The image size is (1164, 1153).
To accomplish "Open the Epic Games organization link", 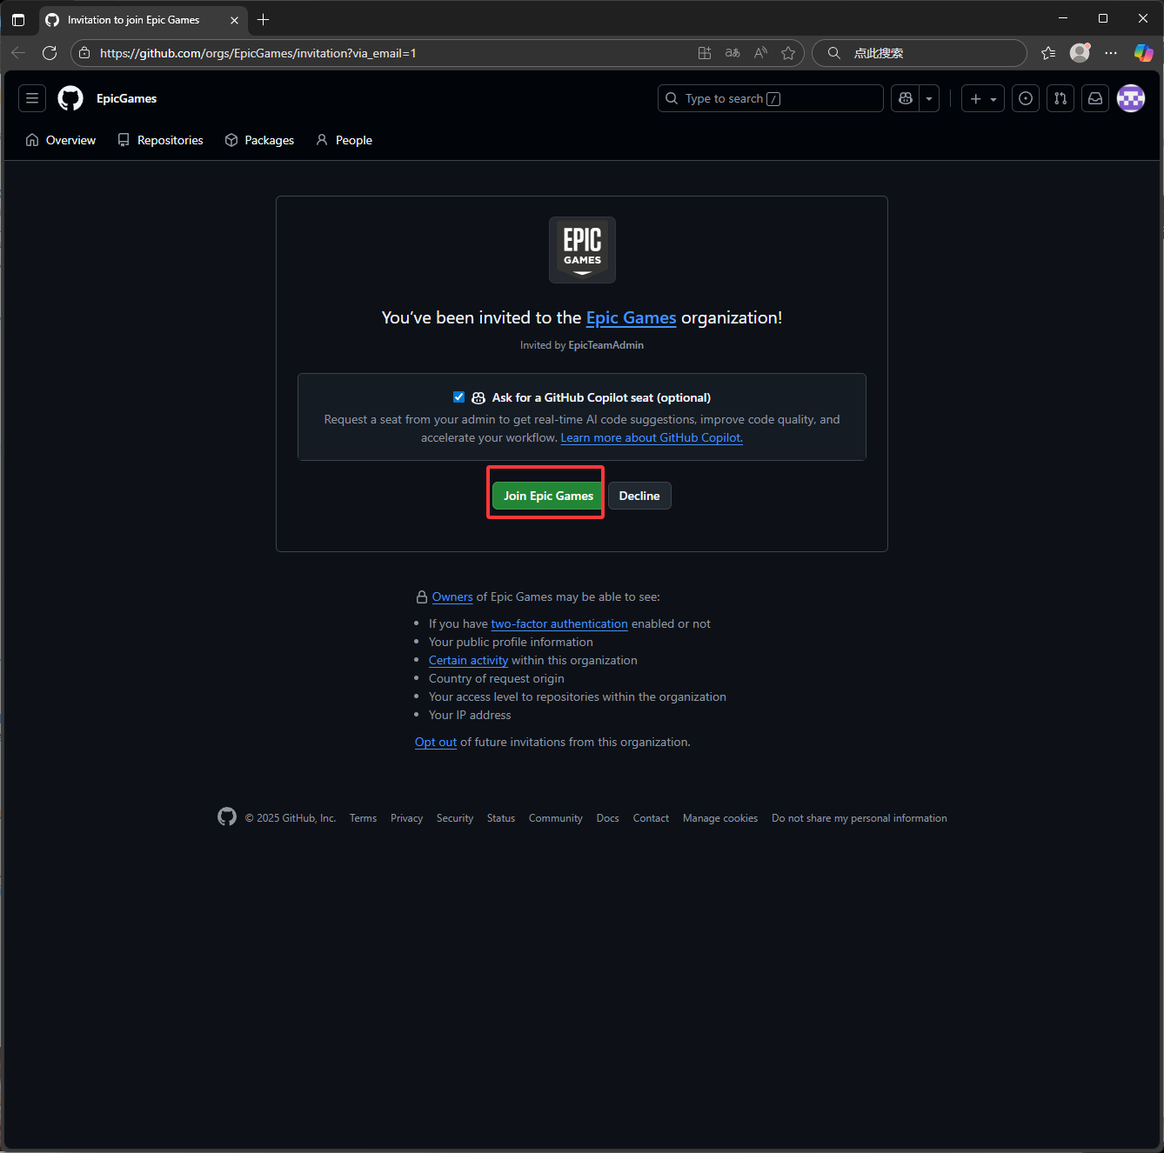I will point(631,317).
